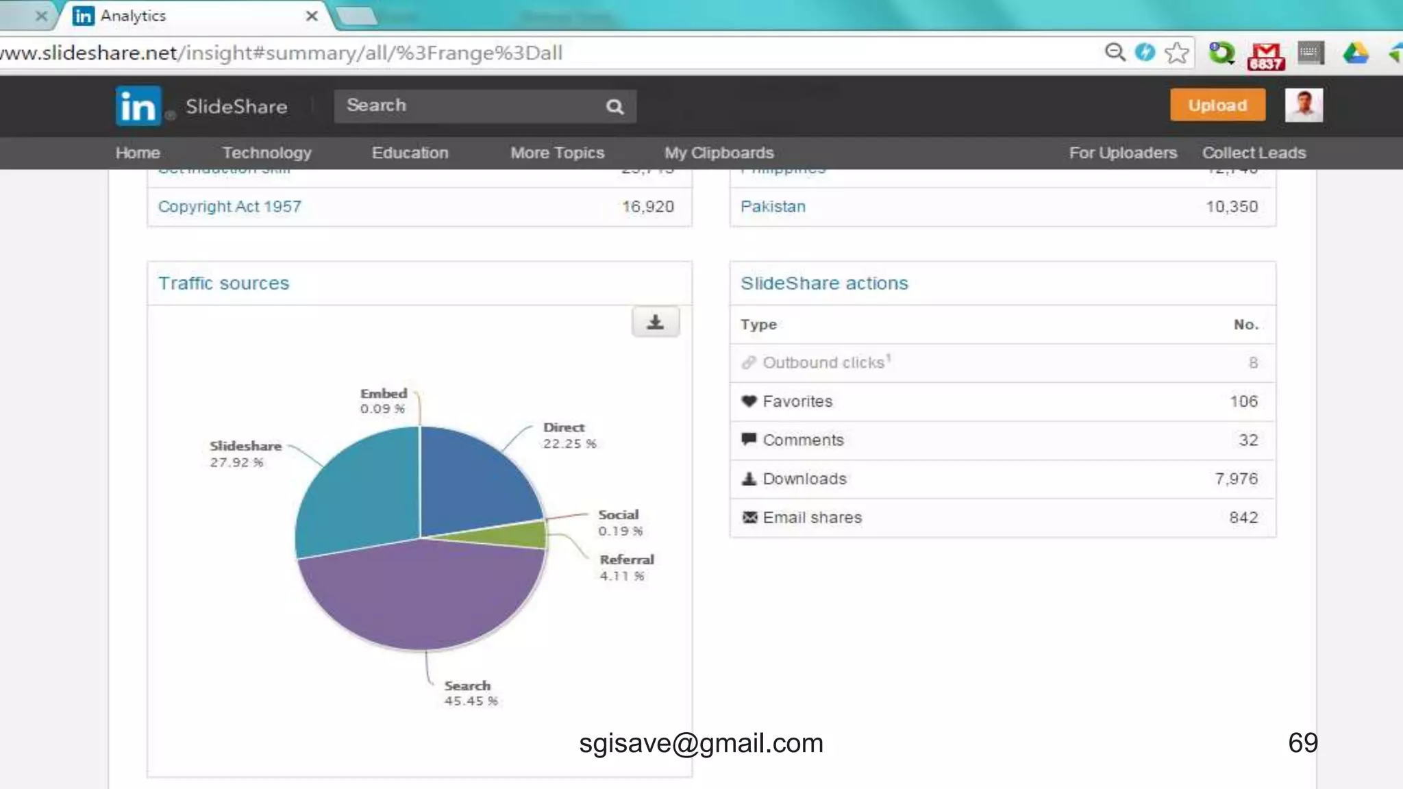
Task: Click the bookmark star icon in address bar
Action: tap(1176, 53)
